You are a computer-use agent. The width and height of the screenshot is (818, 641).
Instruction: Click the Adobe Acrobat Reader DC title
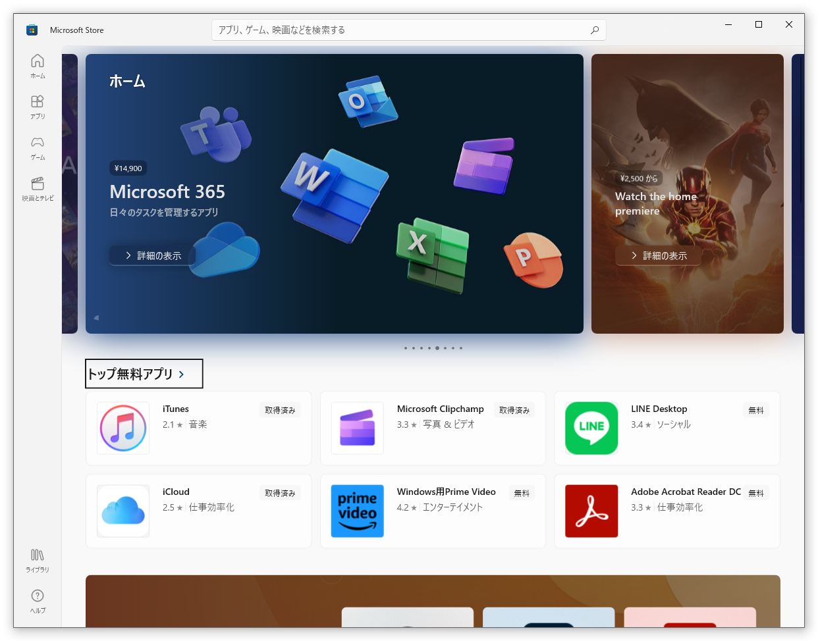(686, 492)
